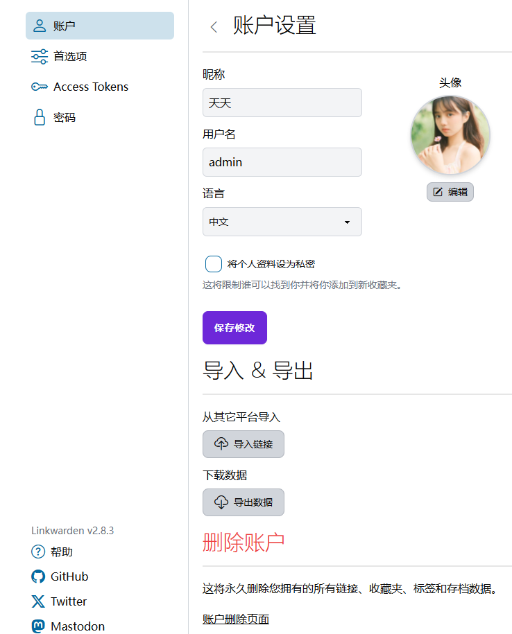
Task: Open the Twitter link text
Action: (69, 601)
